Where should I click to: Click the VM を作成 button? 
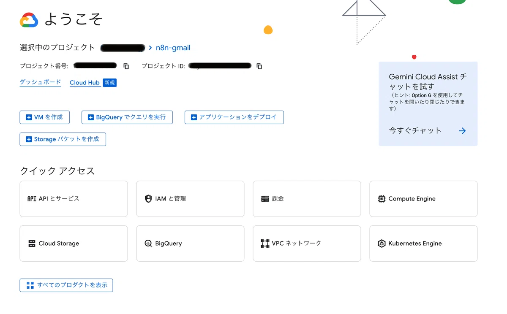(x=44, y=117)
